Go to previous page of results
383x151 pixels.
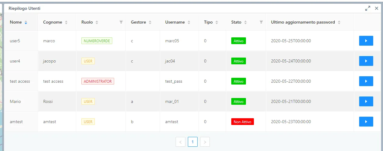(x=180, y=142)
